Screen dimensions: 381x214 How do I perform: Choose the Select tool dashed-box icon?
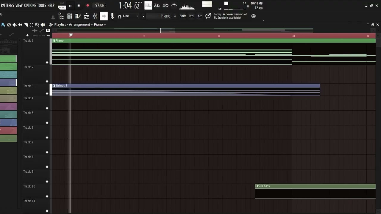pos(32,25)
